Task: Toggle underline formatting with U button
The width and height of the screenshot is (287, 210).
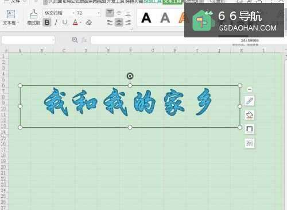Action: coord(65,22)
